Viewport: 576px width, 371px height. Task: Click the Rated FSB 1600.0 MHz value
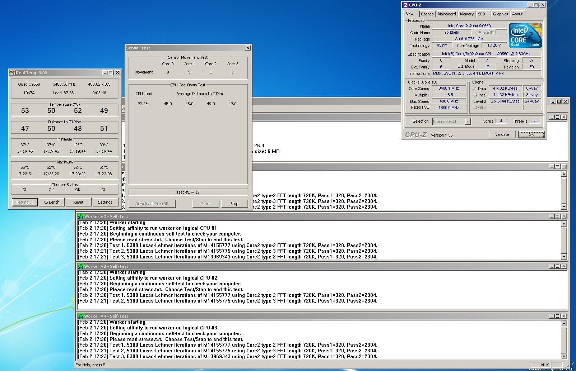[449, 108]
